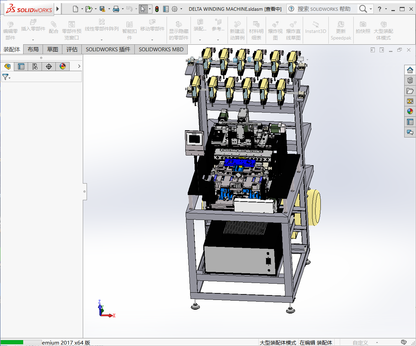Select the 布局 ribbon tab
Viewport: 416px width, 346px height.
[33, 50]
